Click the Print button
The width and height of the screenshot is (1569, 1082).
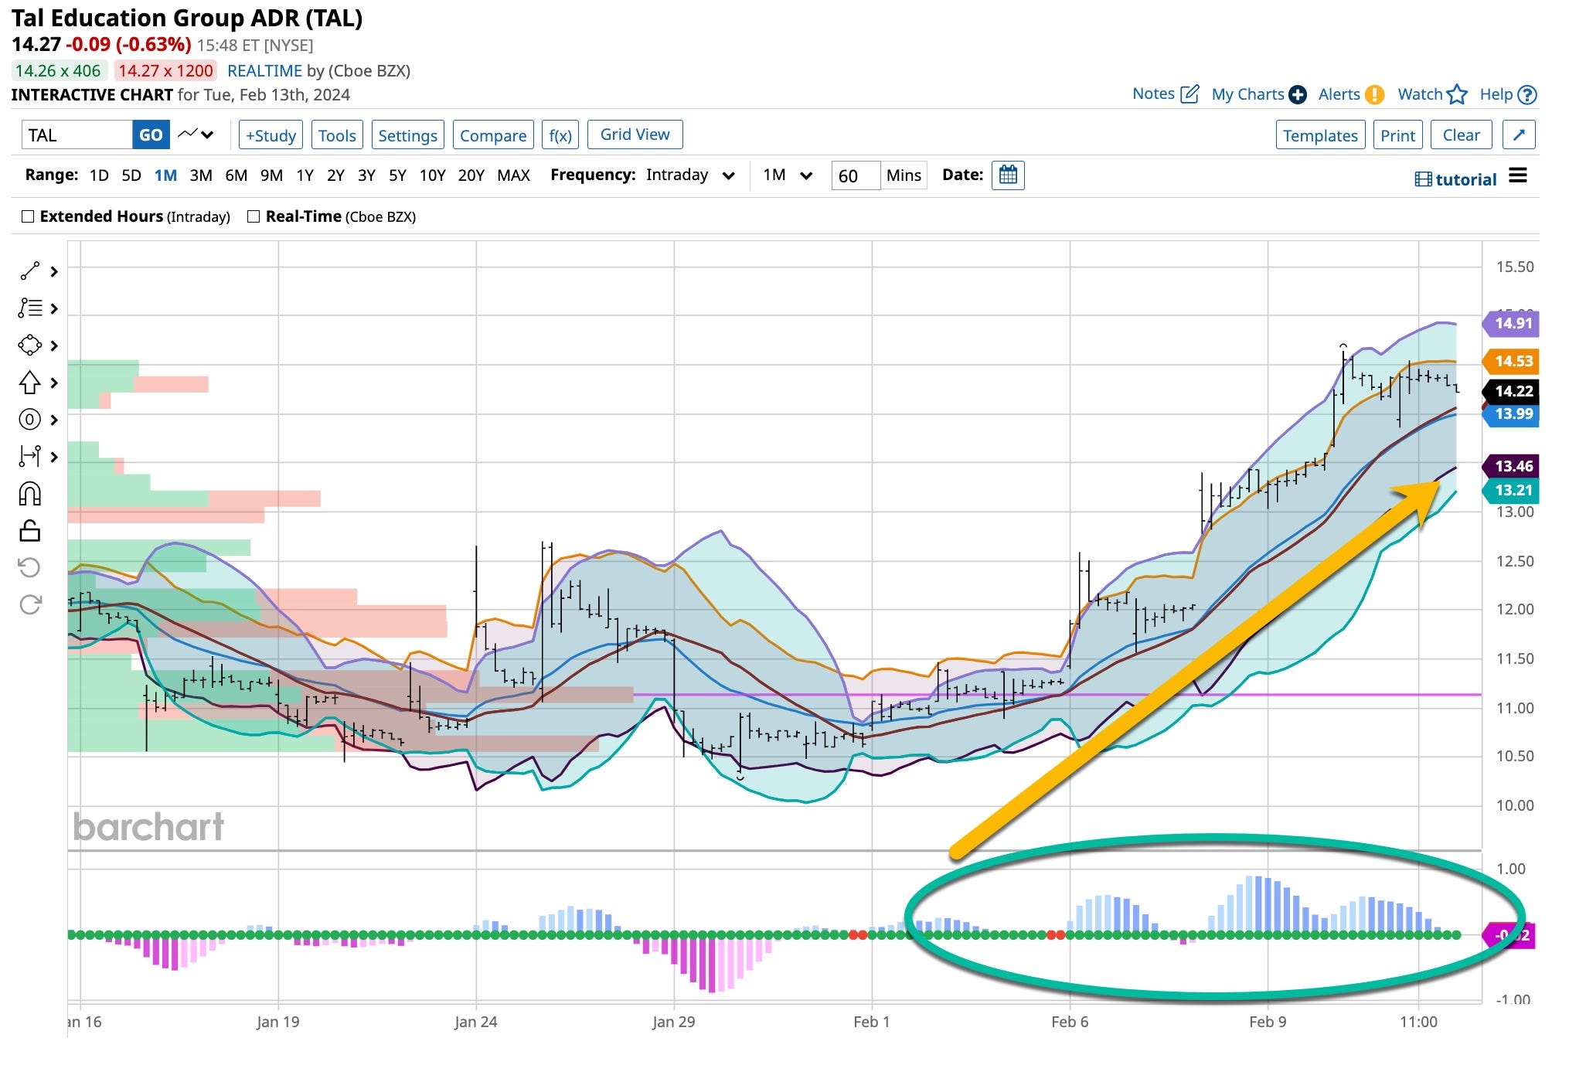tap(1397, 135)
